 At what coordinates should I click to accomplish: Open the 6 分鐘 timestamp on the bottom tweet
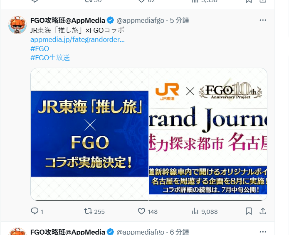(180, 232)
